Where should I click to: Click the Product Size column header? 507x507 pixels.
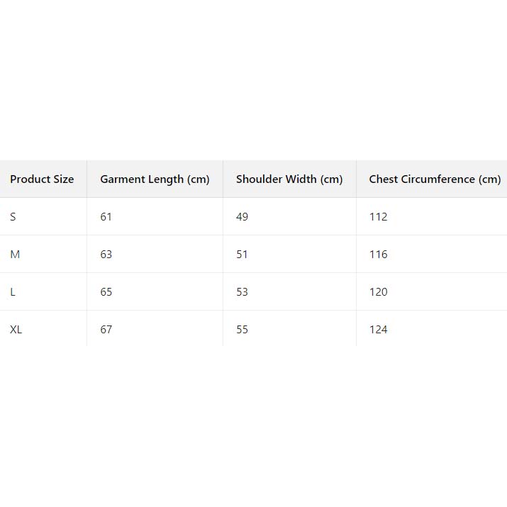pos(42,179)
